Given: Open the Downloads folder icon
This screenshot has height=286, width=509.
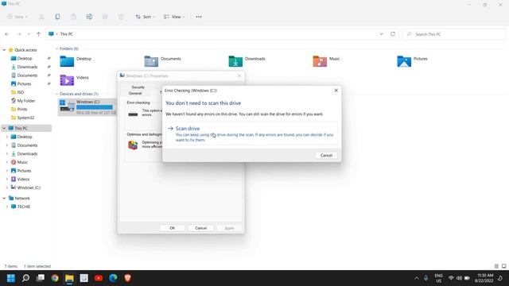Looking at the screenshot, I should [235, 61].
